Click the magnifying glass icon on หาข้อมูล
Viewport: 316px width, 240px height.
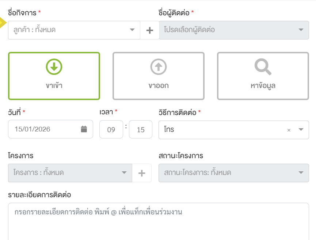(262, 67)
